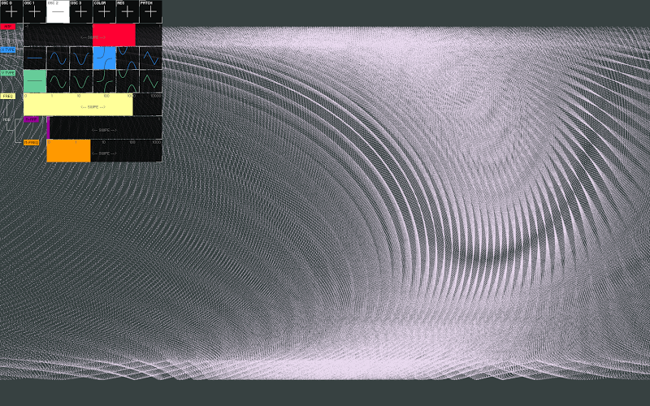Select highlighted tangent X TYPE waveform
The height and width of the screenshot is (406, 650).
click(x=105, y=58)
